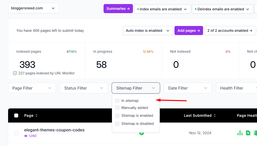This screenshot has height=146, width=257.
Task: Open Deindex emails are enabled dropdown
Action: pyautogui.click(x=222, y=9)
